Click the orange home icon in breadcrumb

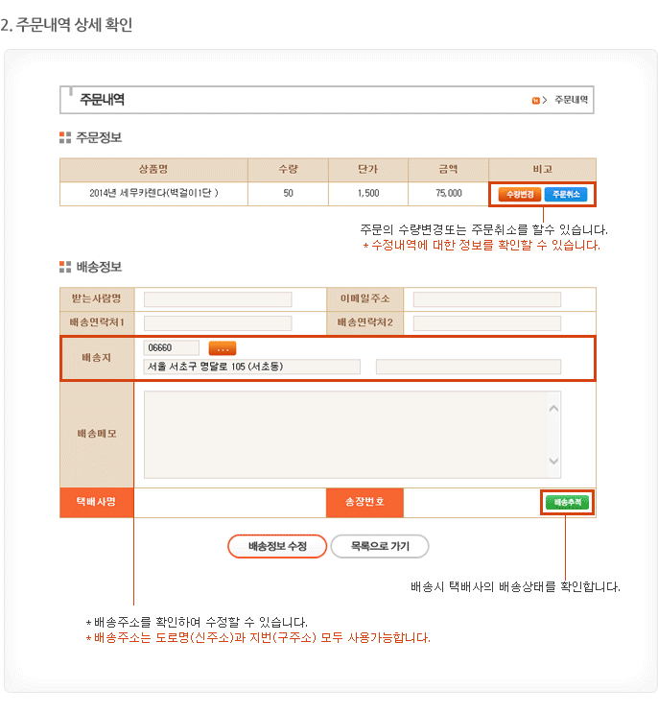535,100
